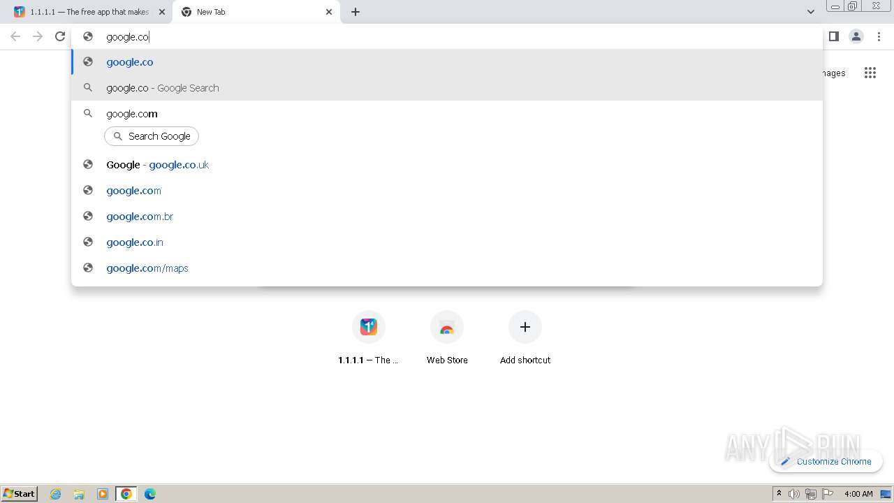
Task: Click the show desktop tray button
Action: (886, 494)
